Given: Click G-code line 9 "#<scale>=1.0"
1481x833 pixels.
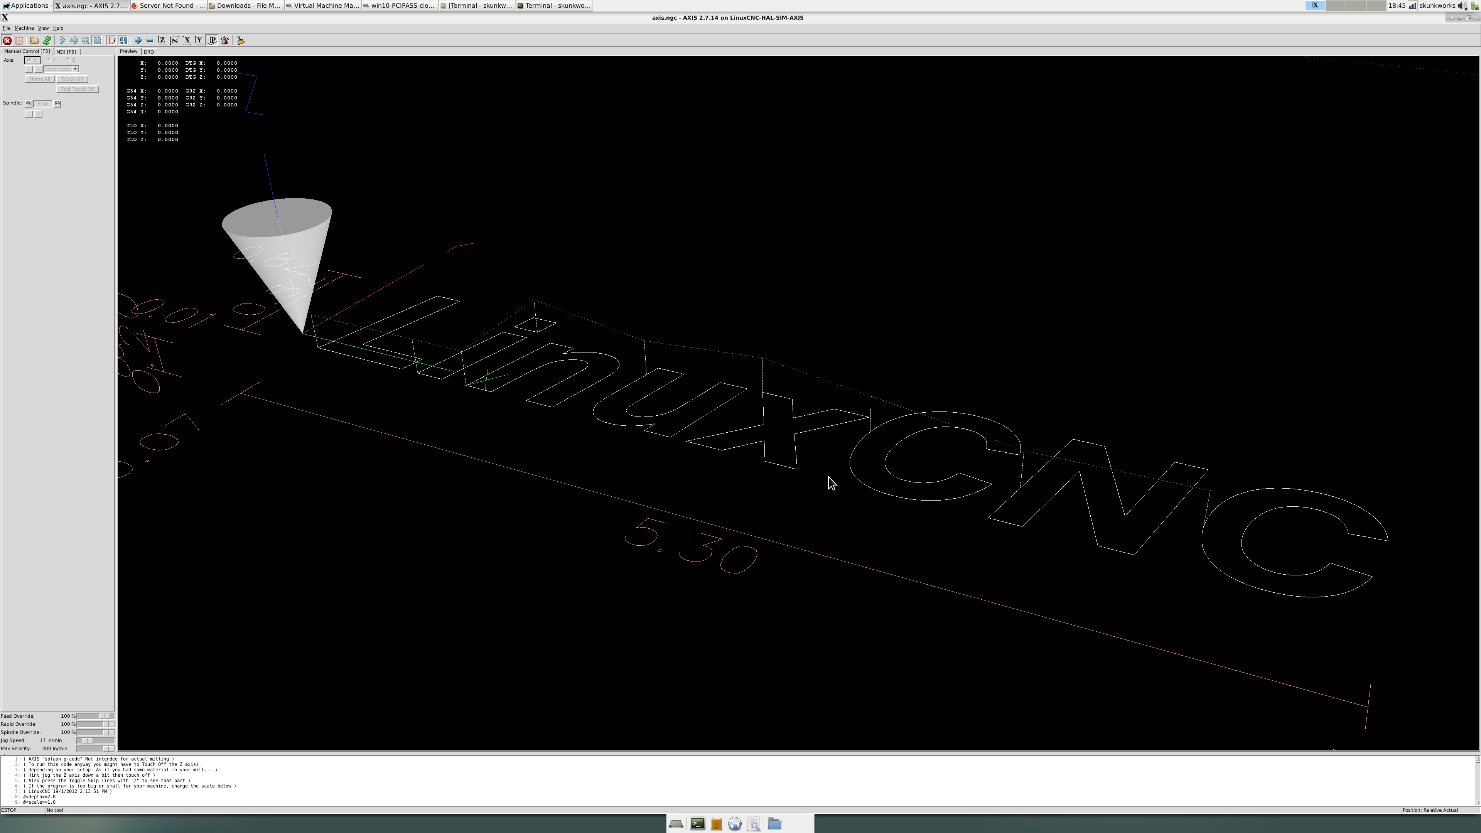Looking at the screenshot, I should coord(39,802).
